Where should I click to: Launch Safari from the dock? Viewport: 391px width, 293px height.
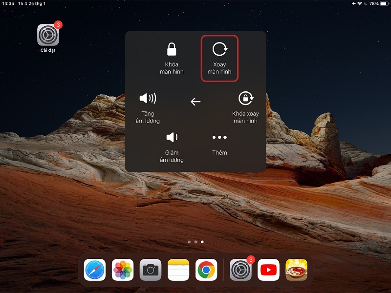click(96, 269)
